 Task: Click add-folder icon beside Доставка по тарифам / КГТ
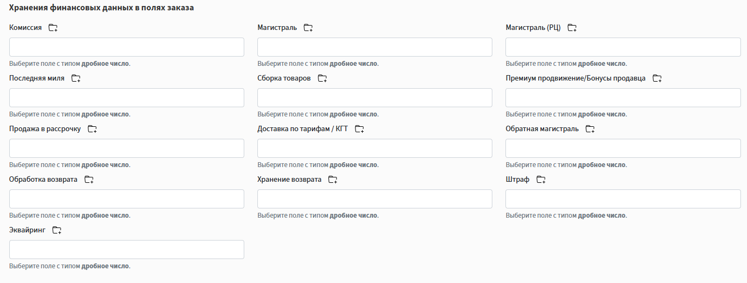coord(359,129)
